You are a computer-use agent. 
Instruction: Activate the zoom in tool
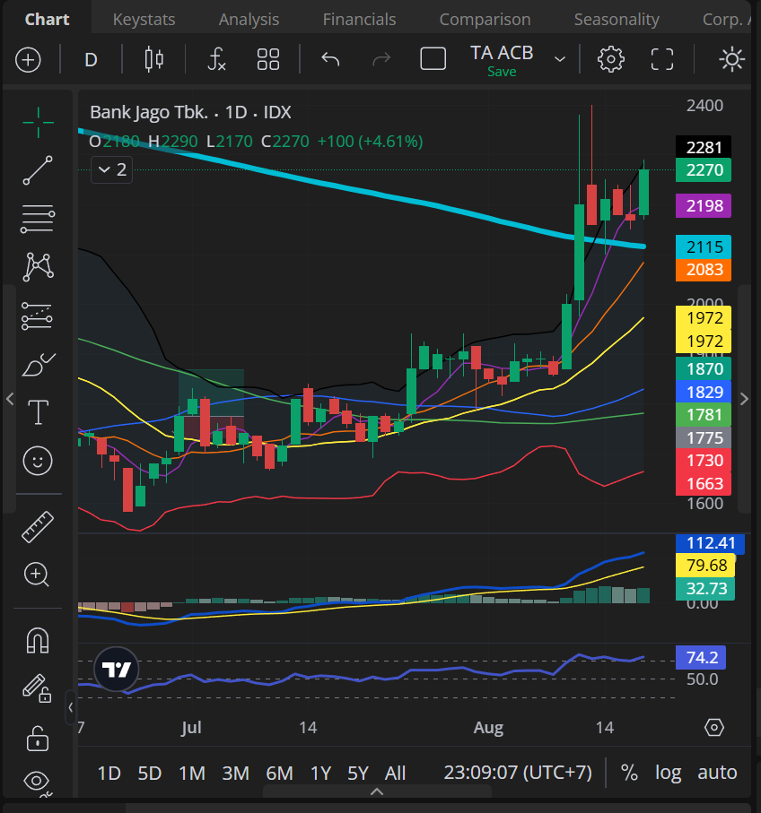[x=37, y=575]
